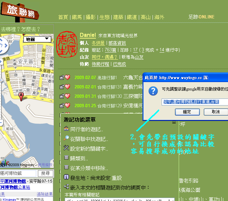Open the 攝影 navigation menu item
228x201 pixels.
pyautogui.click(x=90, y=17)
